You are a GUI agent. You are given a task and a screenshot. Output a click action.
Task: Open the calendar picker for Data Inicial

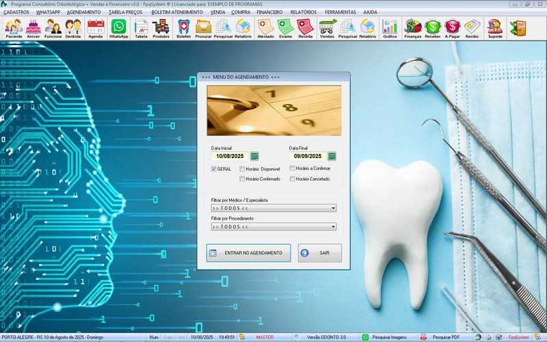click(254, 156)
